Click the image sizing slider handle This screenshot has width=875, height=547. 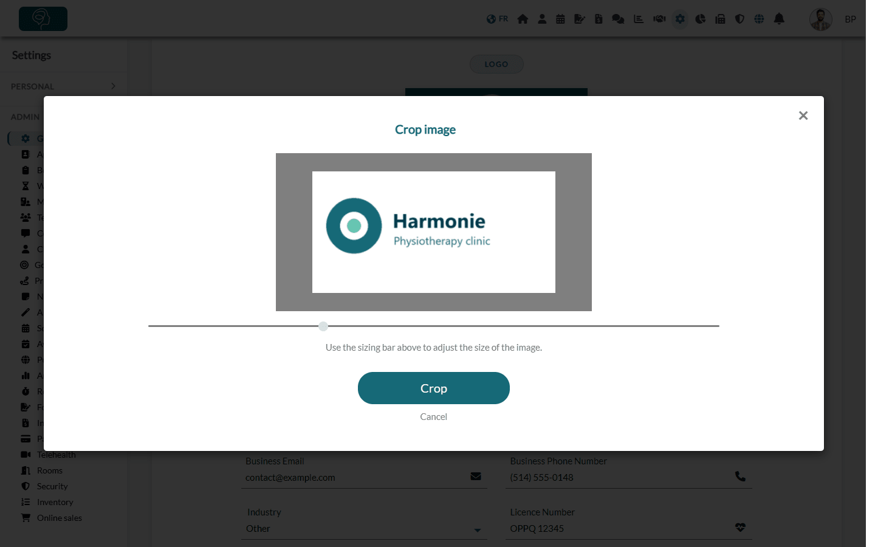323,326
